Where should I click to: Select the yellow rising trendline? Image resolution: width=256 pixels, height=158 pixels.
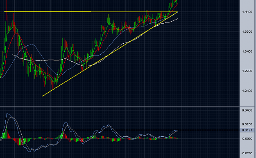tap(110, 54)
